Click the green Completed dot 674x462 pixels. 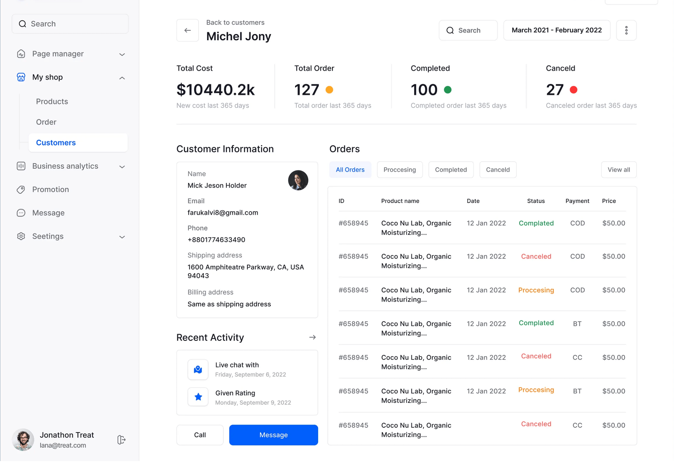[447, 90]
